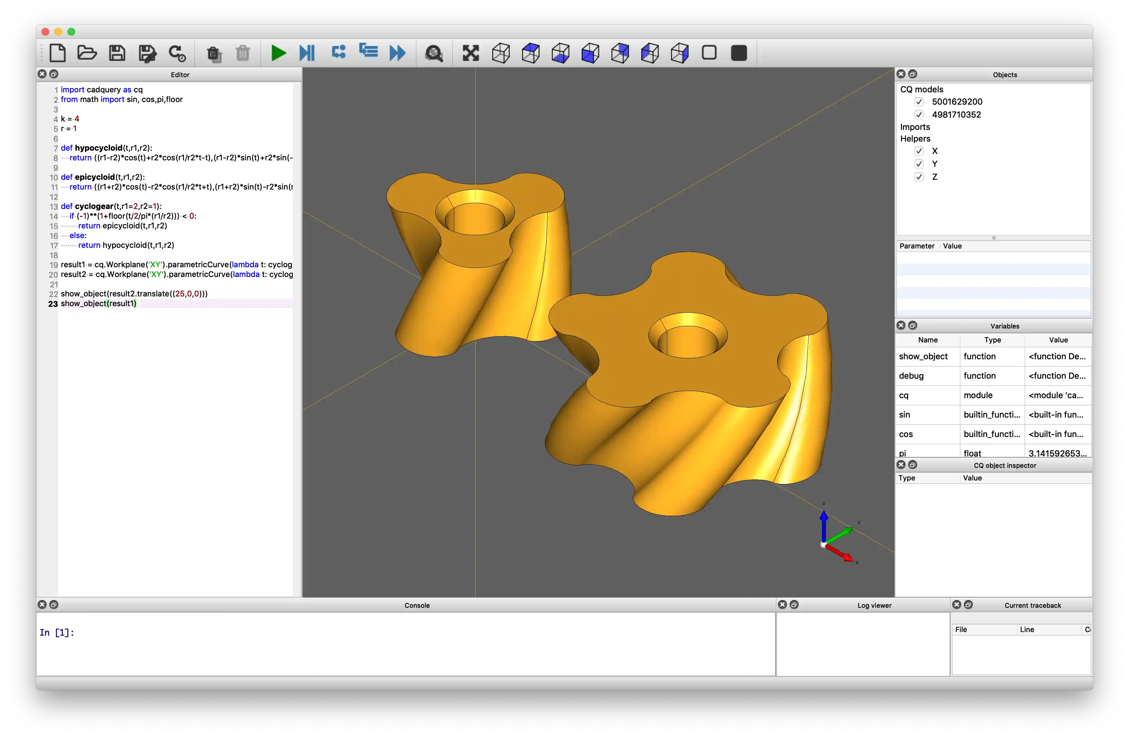Disable the Z axis helper checkbox
1129x738 pixels.
pos(919,177)
